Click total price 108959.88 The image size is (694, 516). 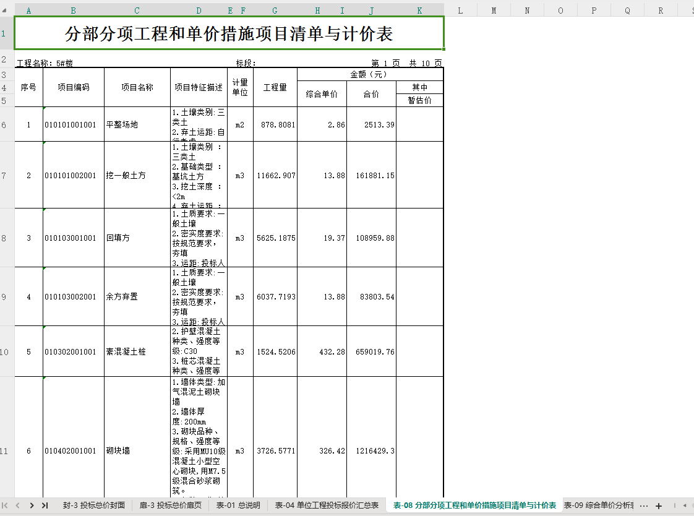[371, 238]
